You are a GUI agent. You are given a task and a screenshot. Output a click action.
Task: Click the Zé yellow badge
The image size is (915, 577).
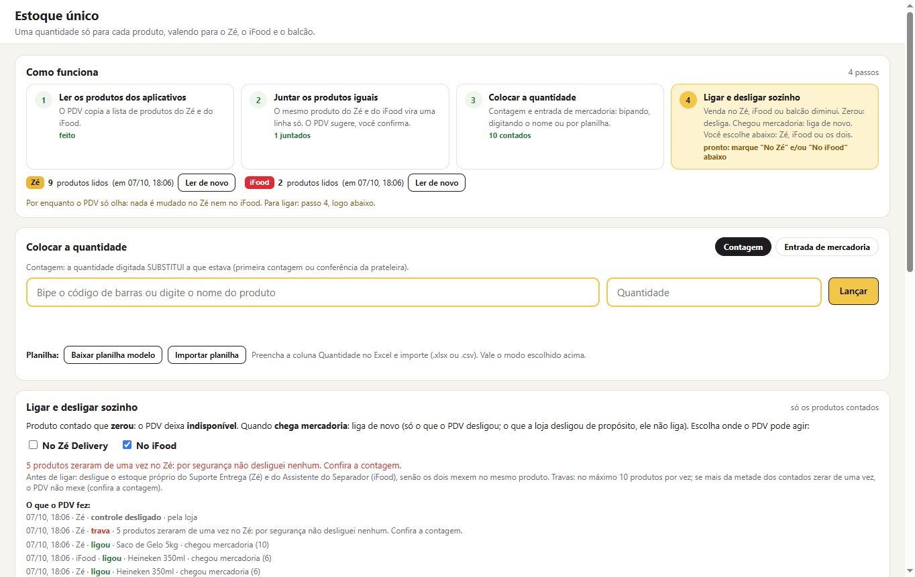pos(35,182)
